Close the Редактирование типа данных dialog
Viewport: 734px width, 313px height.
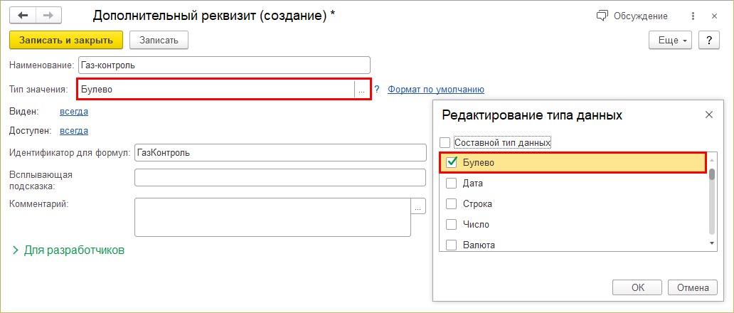point(708,115)
